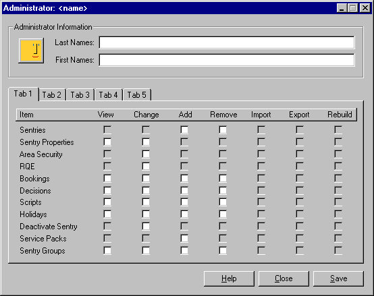374x296 pixels.
Task: Click the Close button at bottom
Action: coord(284,278)
